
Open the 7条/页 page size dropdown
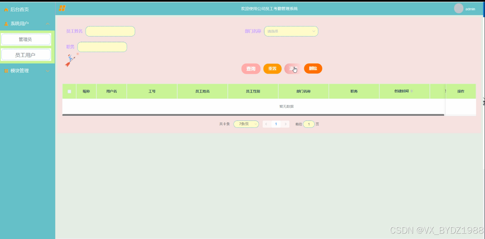pos(246,124)
